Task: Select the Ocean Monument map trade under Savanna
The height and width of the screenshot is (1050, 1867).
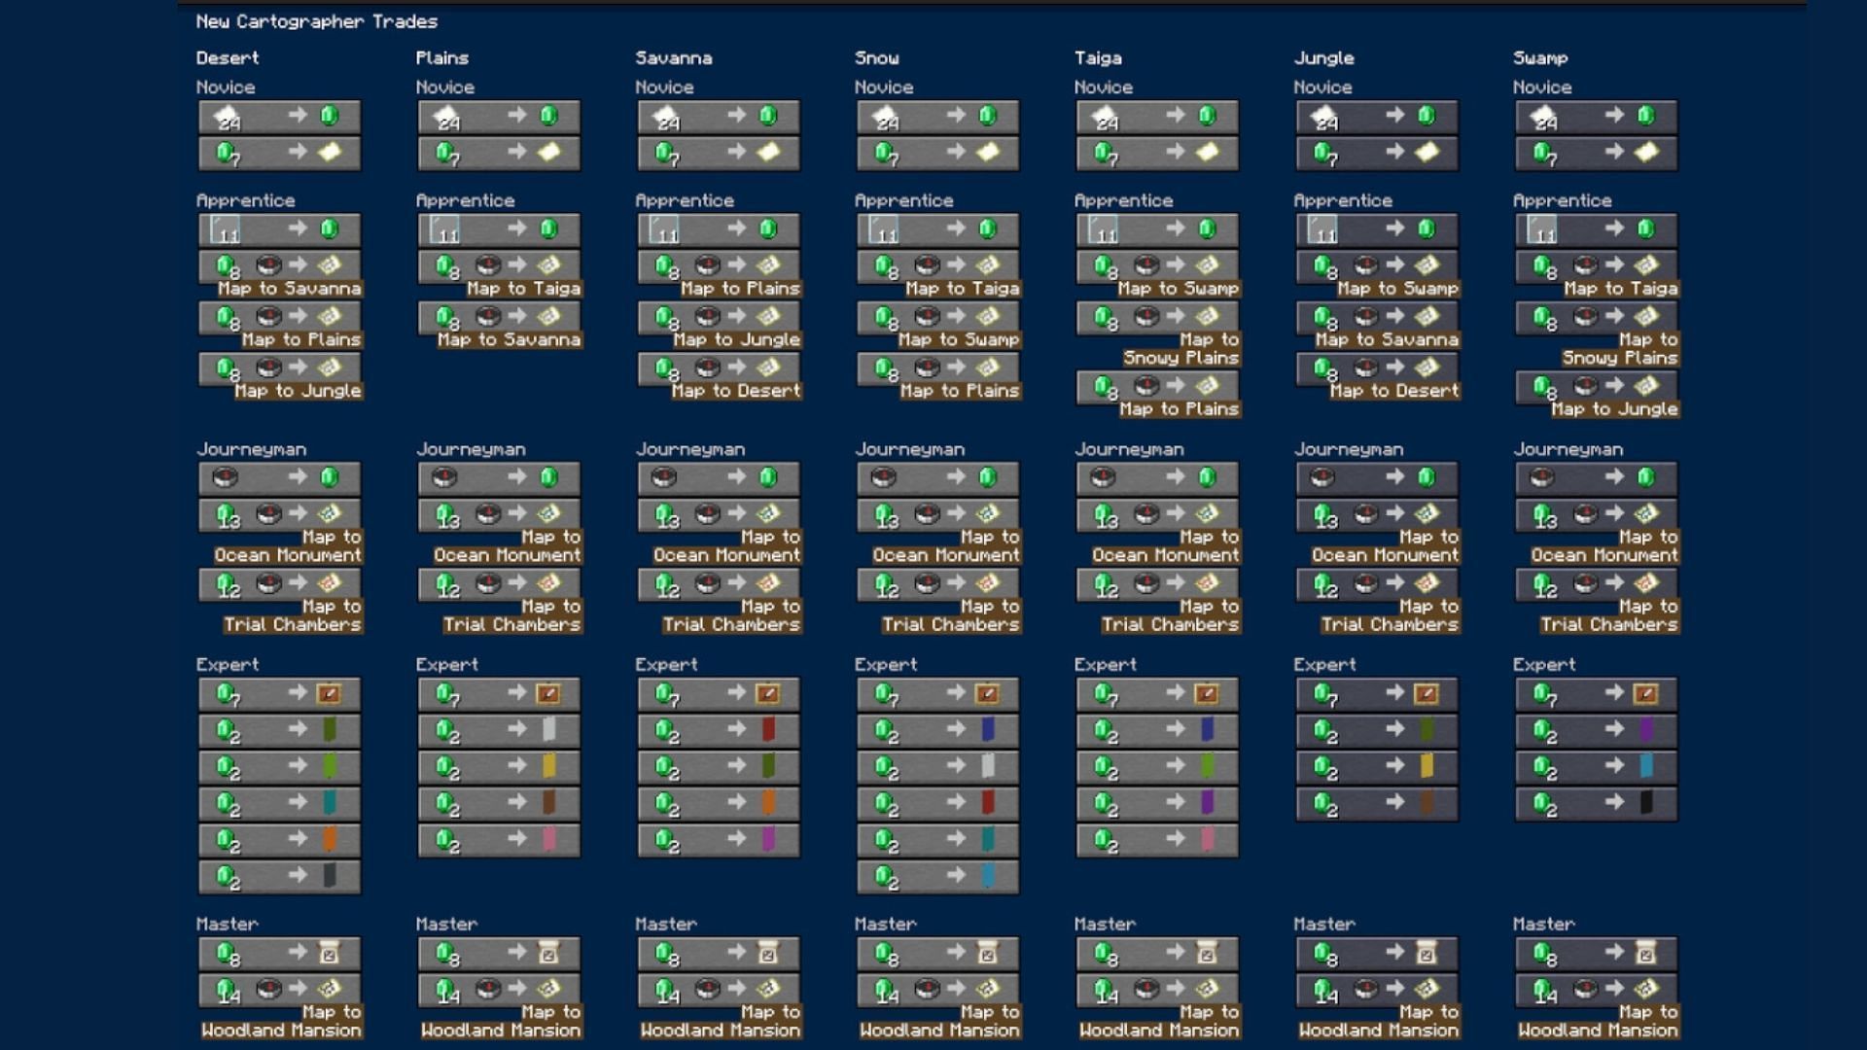Action: pos(720,514)
